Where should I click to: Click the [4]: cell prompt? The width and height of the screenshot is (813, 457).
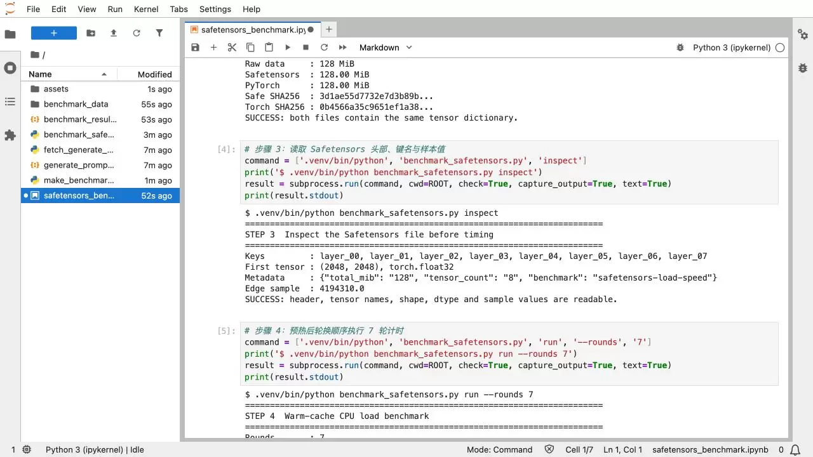226,149
